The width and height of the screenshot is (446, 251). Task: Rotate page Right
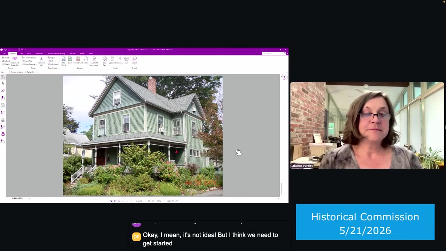tap(52, 58)
